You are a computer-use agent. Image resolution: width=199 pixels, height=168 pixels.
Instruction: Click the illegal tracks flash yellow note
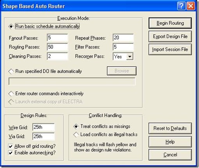click(x=105, y=147)
